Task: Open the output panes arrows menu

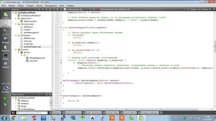Action: pos(161,113)
